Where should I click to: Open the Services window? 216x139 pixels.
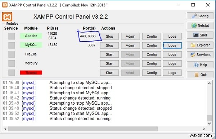point(200,55)
